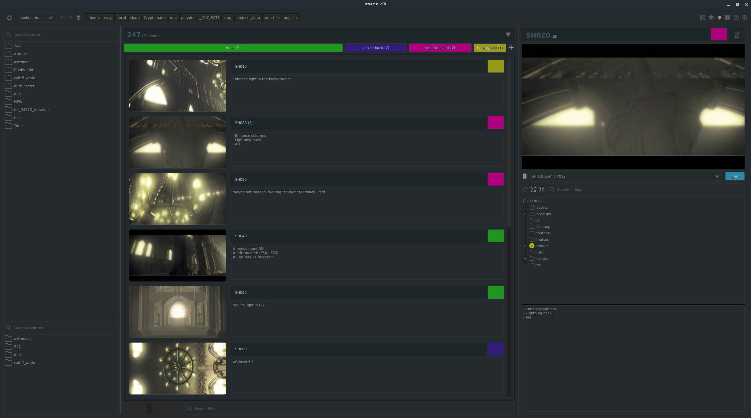The height and width of the screenshot is (418, 751).
Task: Add a new status with the plus icon
Action: (x=511, y=47)
